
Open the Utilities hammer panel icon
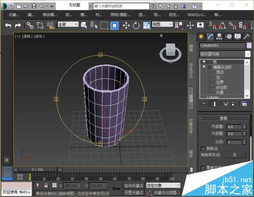click(x=246, y=37)
